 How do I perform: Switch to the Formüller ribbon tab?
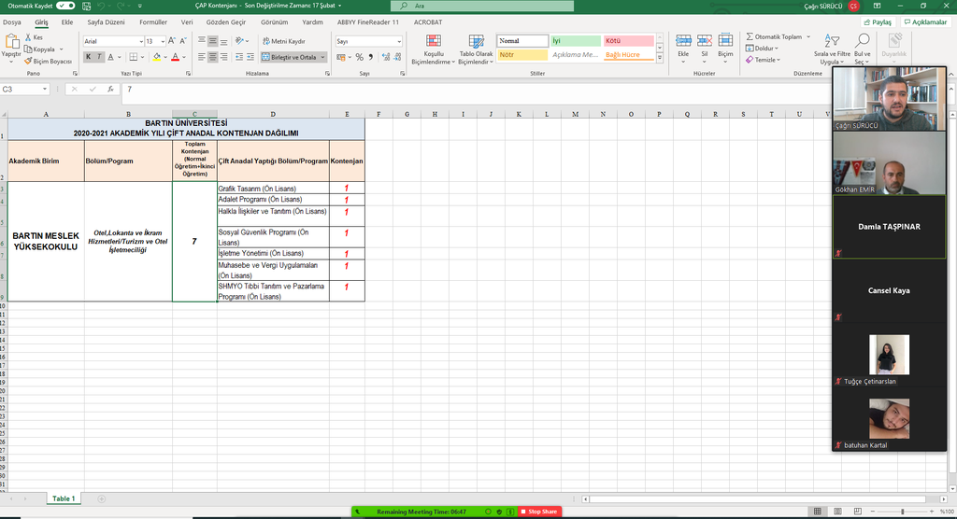pos(153,21)
